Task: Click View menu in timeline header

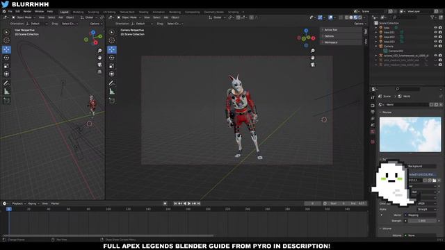Action: point(44,203)
